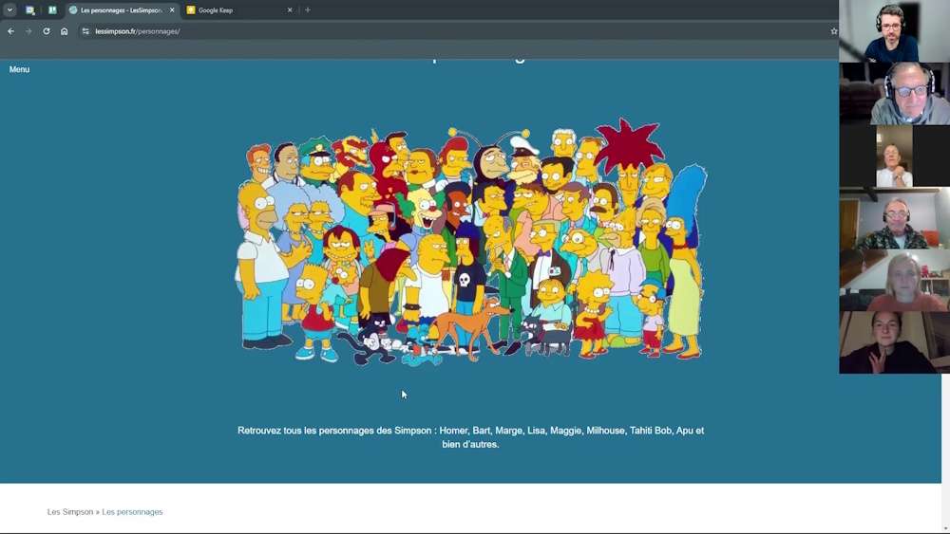Select the fourth participant video, man in patterned shirt
Screen dimensions: 950x534
pos(894,219)
